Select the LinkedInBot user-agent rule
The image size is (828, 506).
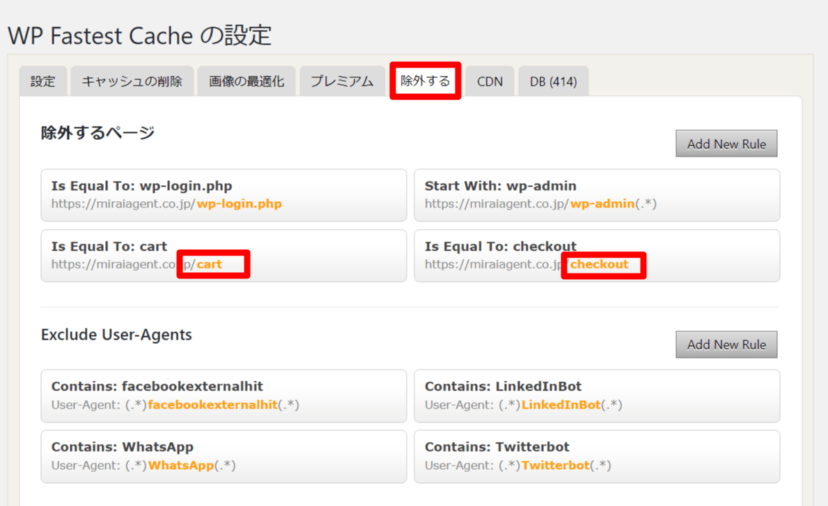point(597,395)
